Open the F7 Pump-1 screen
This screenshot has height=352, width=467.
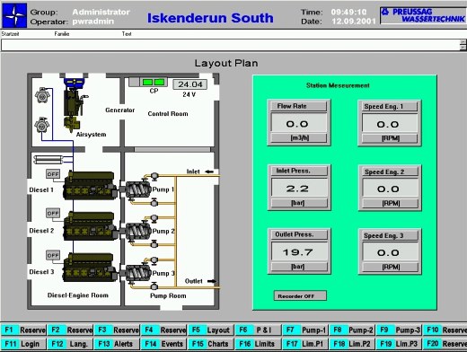305,330
